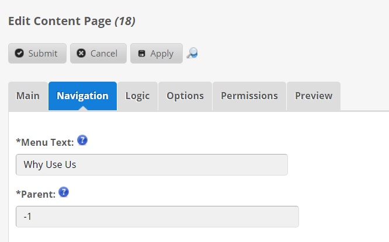389x242 pixels.
Task: Open help for Menu Text field
Action: click(x=82, y=140)
